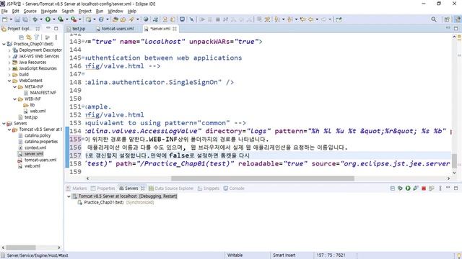The width and height of the screenshot is (462, 259).
Task: Switch to the test.jsp editor tab
Action: (76, 29)
